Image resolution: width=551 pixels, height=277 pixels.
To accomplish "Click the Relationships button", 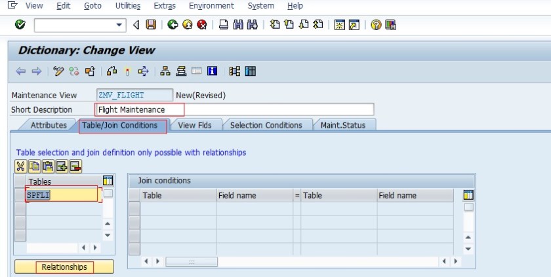I will tap(64, 267).
